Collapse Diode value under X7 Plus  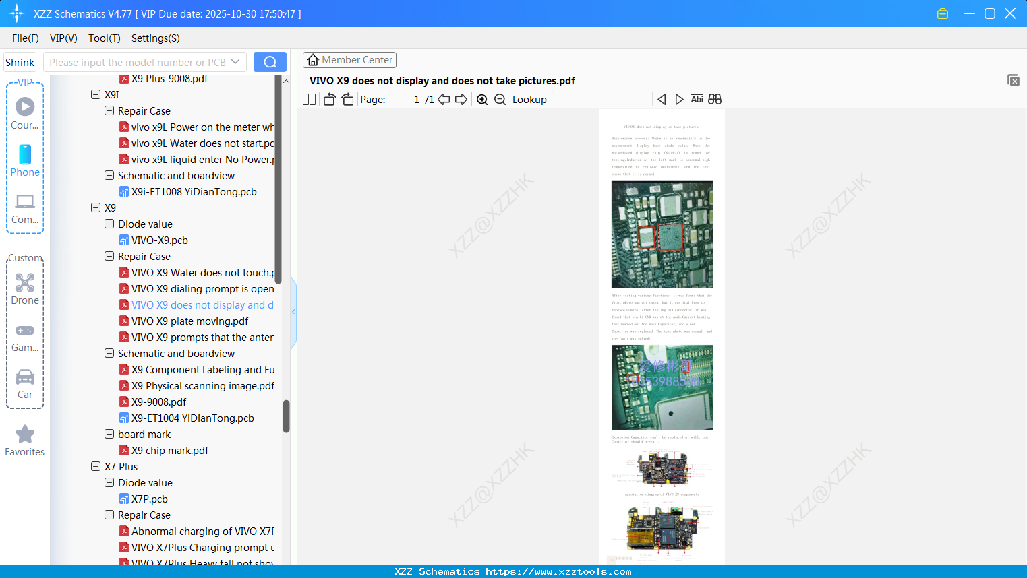click(109, 483)
